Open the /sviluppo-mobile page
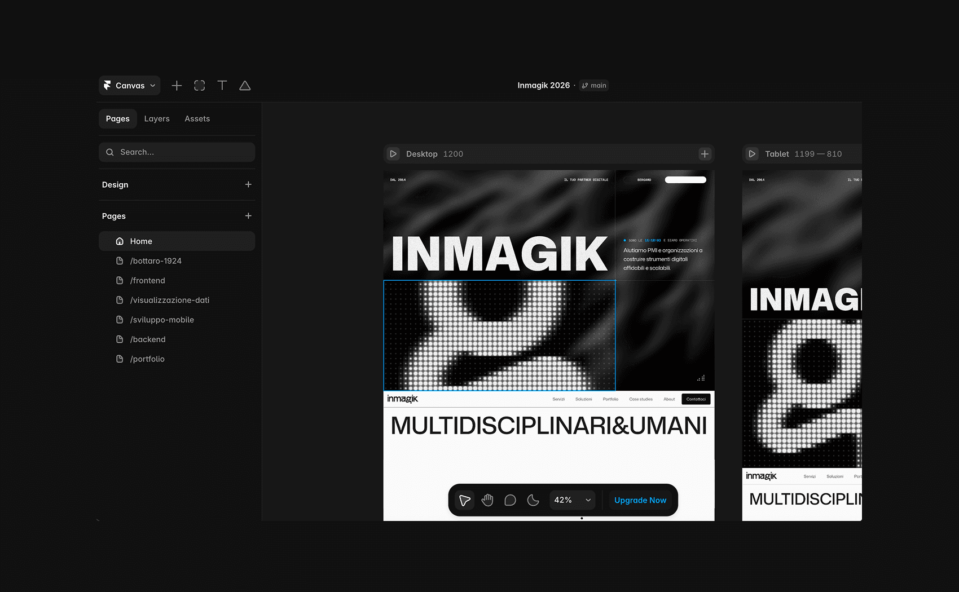Image resolution: width=959 pixels, height=592 pixels. (x=177, y=320)
